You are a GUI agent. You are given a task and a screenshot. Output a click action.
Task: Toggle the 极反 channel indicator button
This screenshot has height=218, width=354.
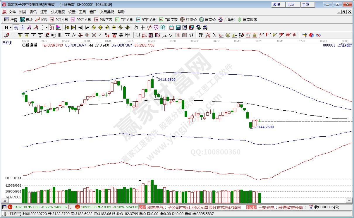tap(51, 28)
